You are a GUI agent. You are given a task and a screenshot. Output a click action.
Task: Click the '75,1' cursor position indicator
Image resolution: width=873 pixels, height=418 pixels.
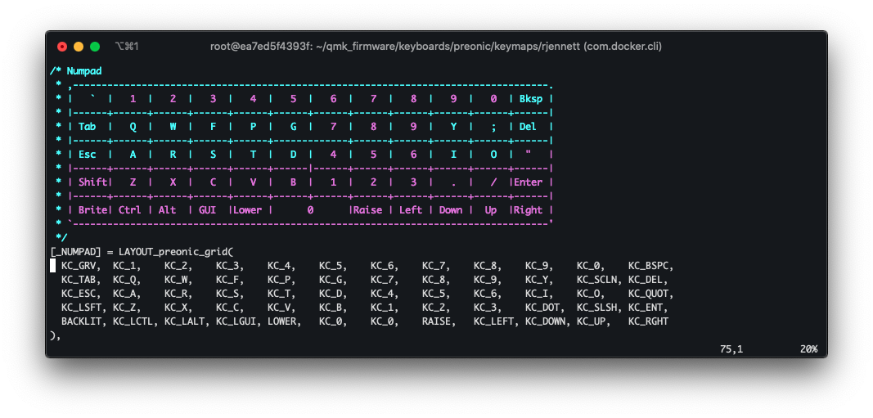731,349
